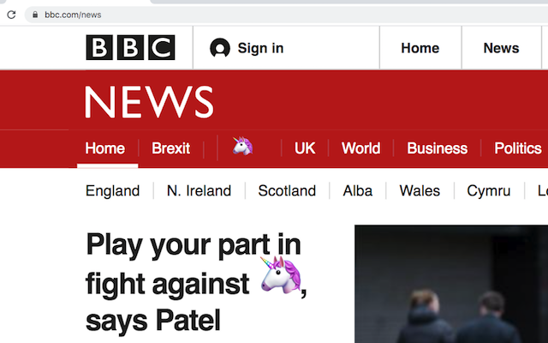Click the BBC blocks logo
Viewport: 548px width, 343px height.
click(130, 47)
